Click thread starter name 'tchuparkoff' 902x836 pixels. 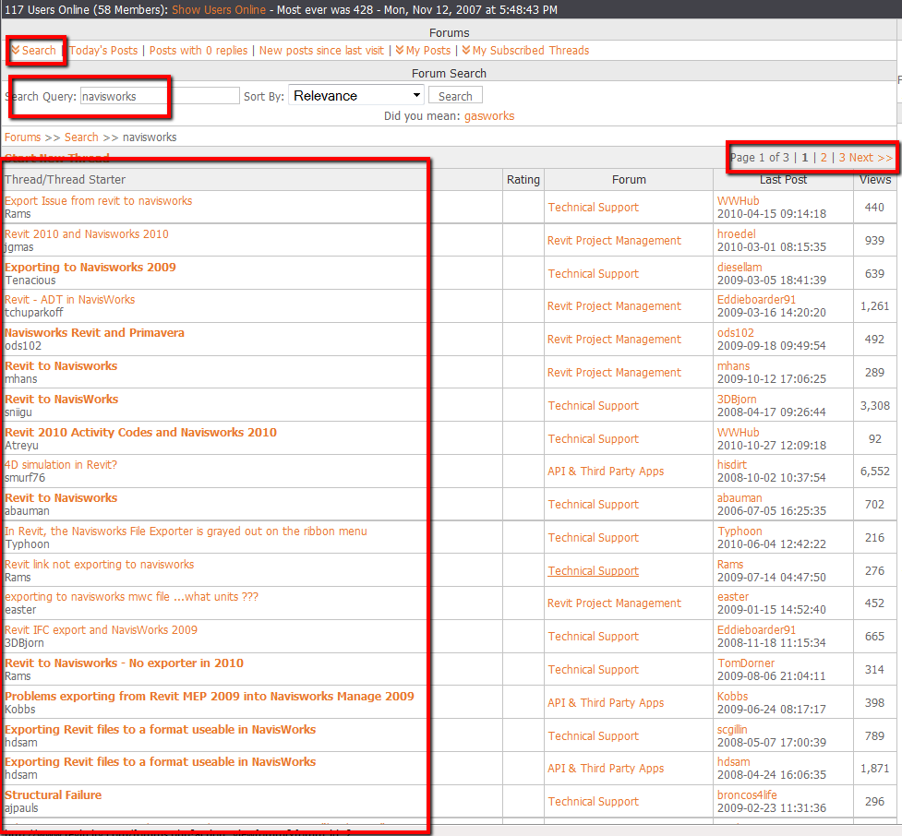pyautogui.click(x=34, y=313)
